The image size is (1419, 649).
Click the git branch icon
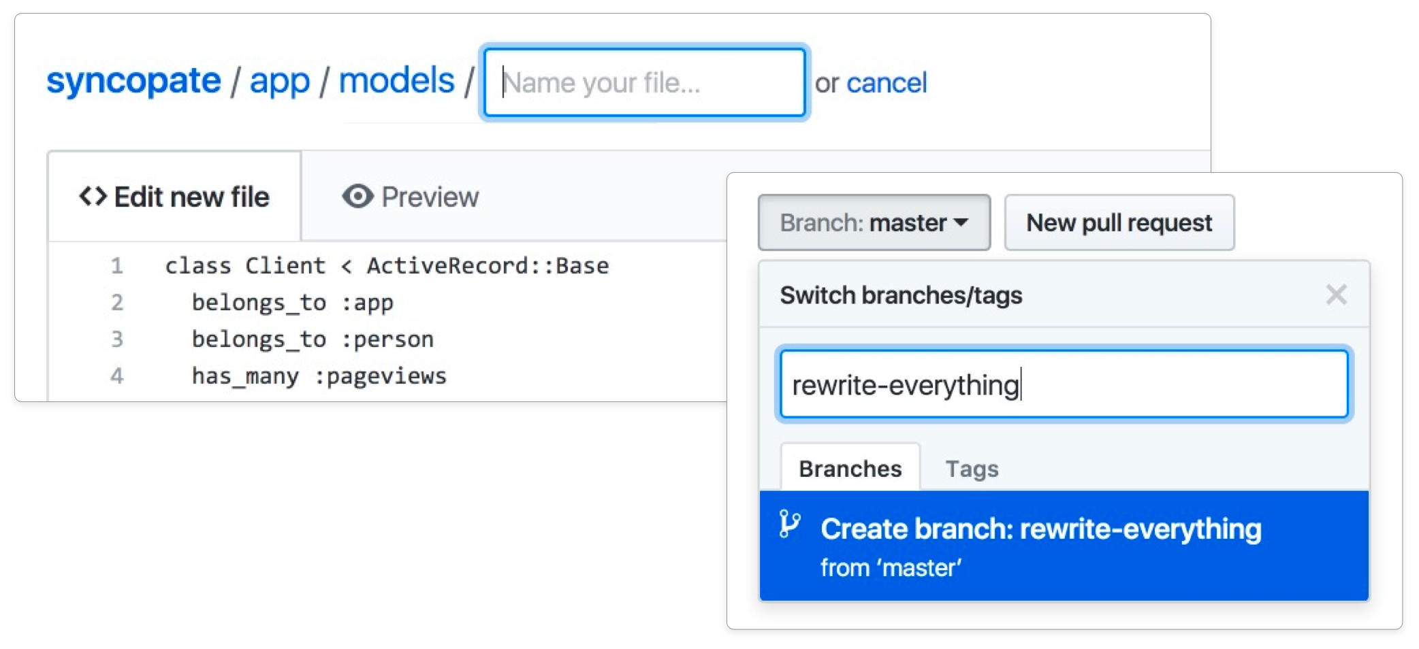coord(790,525)
